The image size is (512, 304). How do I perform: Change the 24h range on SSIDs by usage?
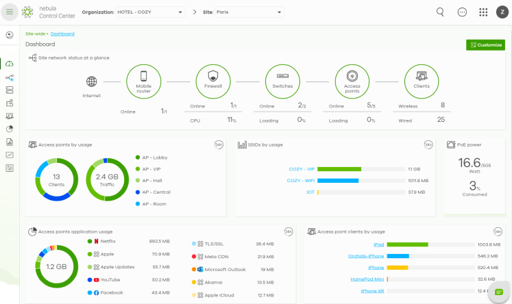428,144
